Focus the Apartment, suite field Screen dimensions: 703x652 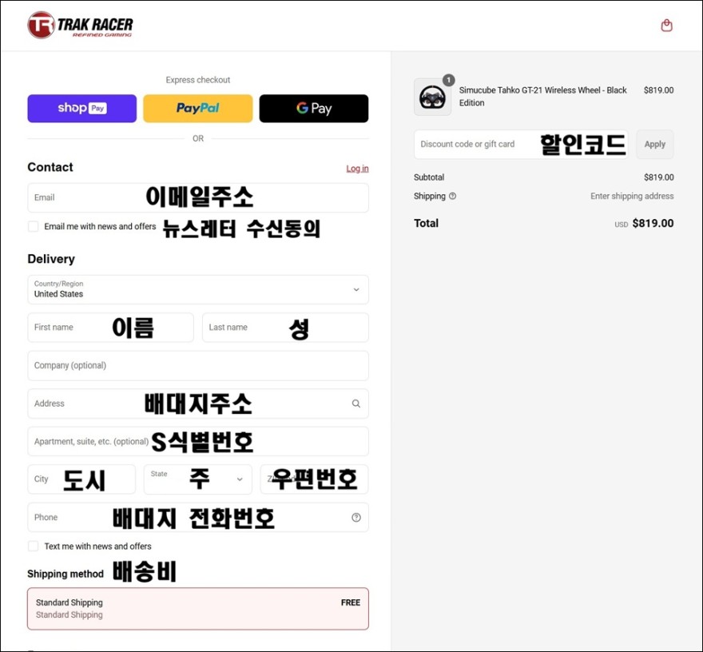pyautogui.click(x=198, y=441)
